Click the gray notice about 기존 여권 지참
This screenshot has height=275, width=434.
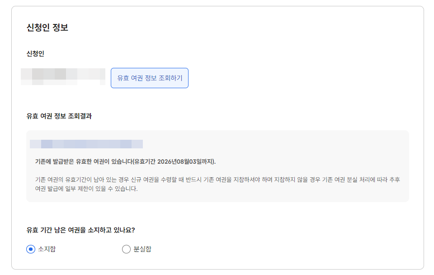(217, 183)
